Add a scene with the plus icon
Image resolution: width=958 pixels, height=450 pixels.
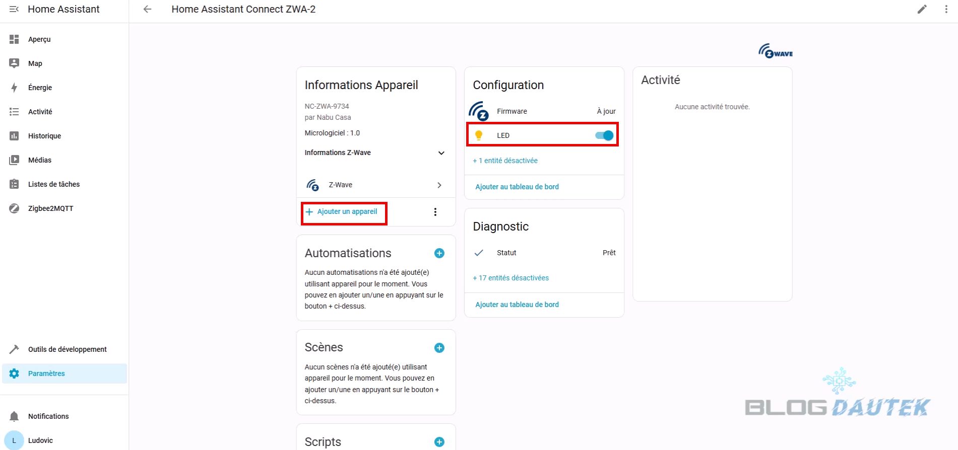click(439, 348)
